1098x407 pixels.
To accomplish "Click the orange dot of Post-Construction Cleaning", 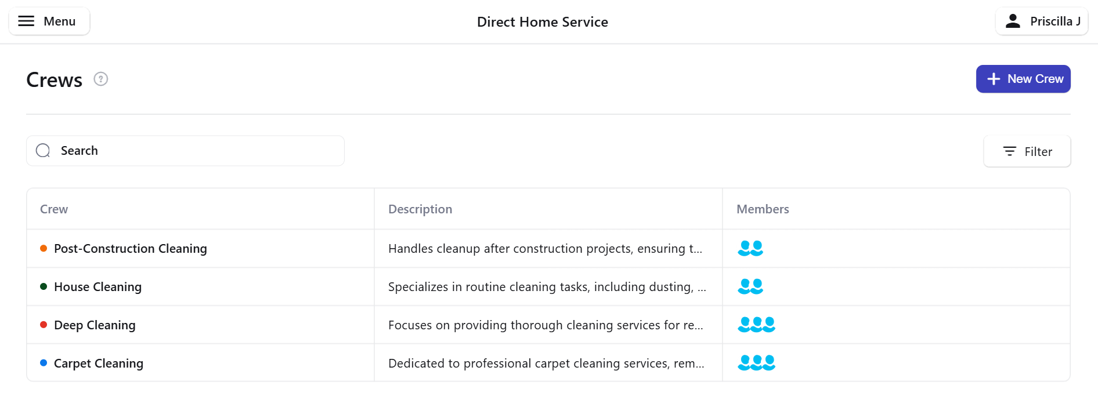I will coord(44,248).
